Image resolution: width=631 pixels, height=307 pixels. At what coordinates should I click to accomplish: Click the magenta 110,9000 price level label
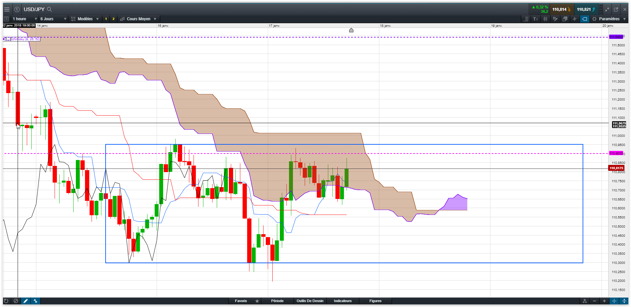[617, 153]
